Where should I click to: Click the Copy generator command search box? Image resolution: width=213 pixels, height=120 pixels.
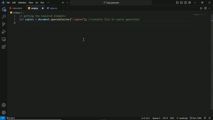pos(111,3)
